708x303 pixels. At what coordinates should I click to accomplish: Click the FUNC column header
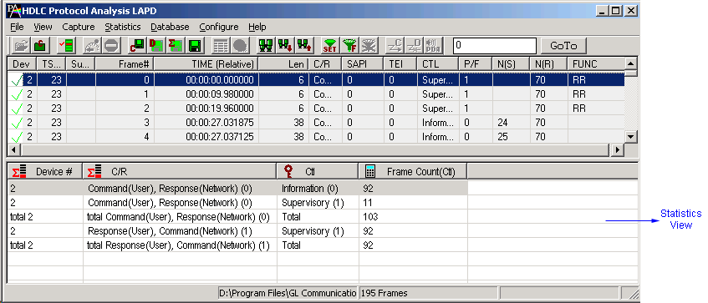596,64
